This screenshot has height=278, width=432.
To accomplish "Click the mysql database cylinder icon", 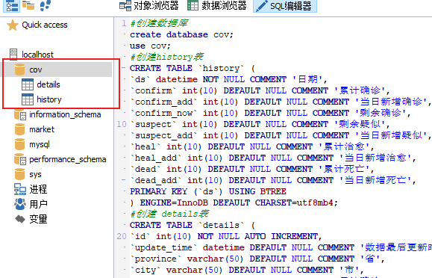I will [x=19, y=144].
